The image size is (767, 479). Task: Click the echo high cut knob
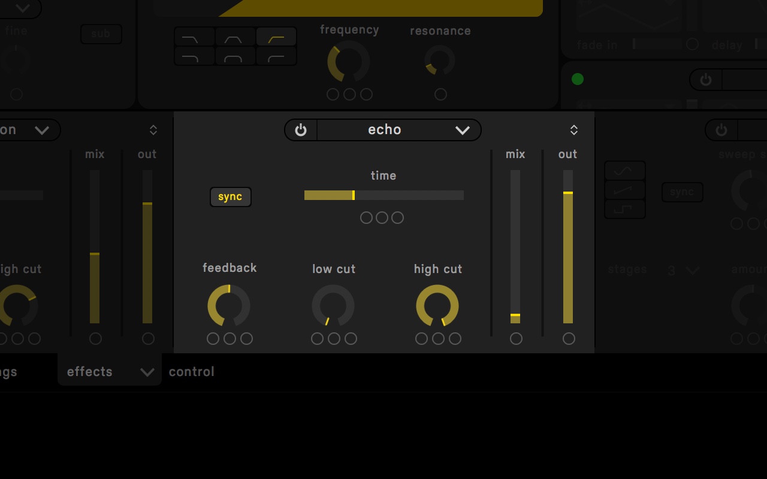coord(437,305)
